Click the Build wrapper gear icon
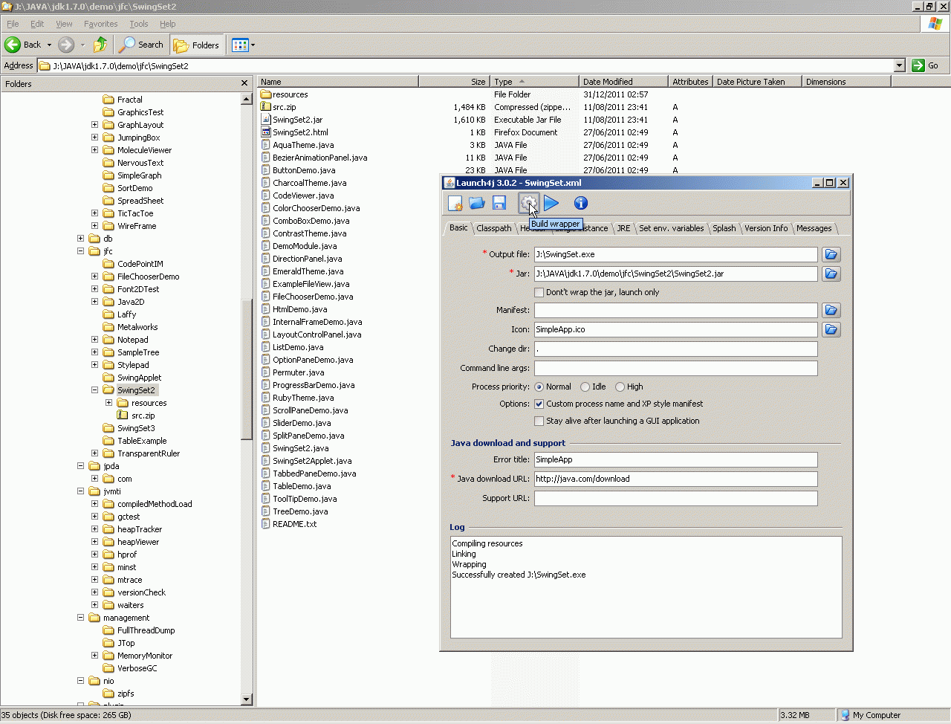951x724 pixels. click(528, 203)
